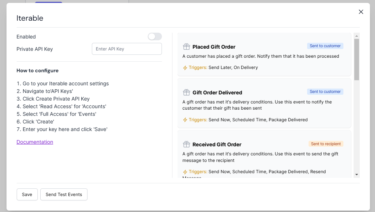Click the events list scrollbar thumb
The width and height of the screenshot is (375, 212).
coord(356,59)
